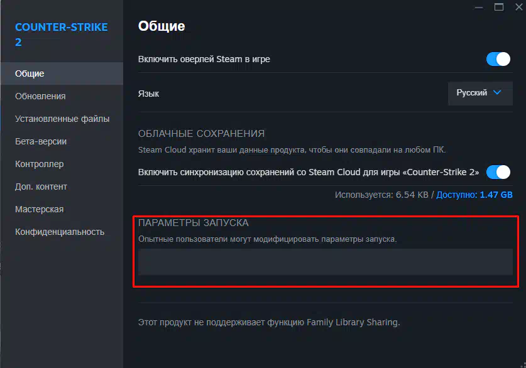Click the ПАРАМЕТРЫ ЗАПУСКА heading

pos(193,223)
